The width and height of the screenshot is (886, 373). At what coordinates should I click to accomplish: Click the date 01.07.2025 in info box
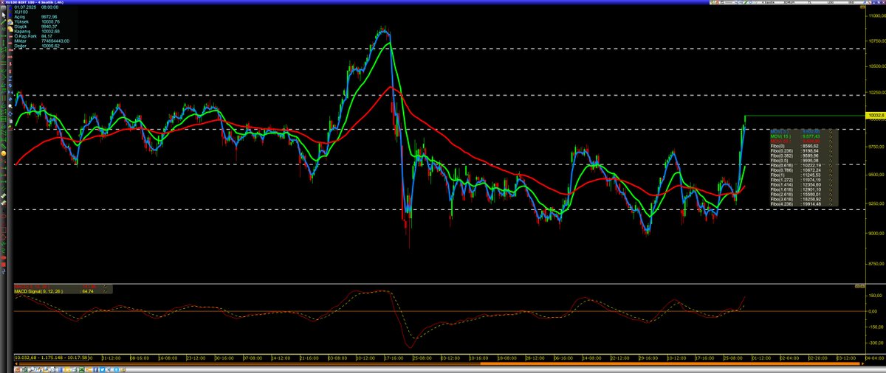[x=25, y=7]
